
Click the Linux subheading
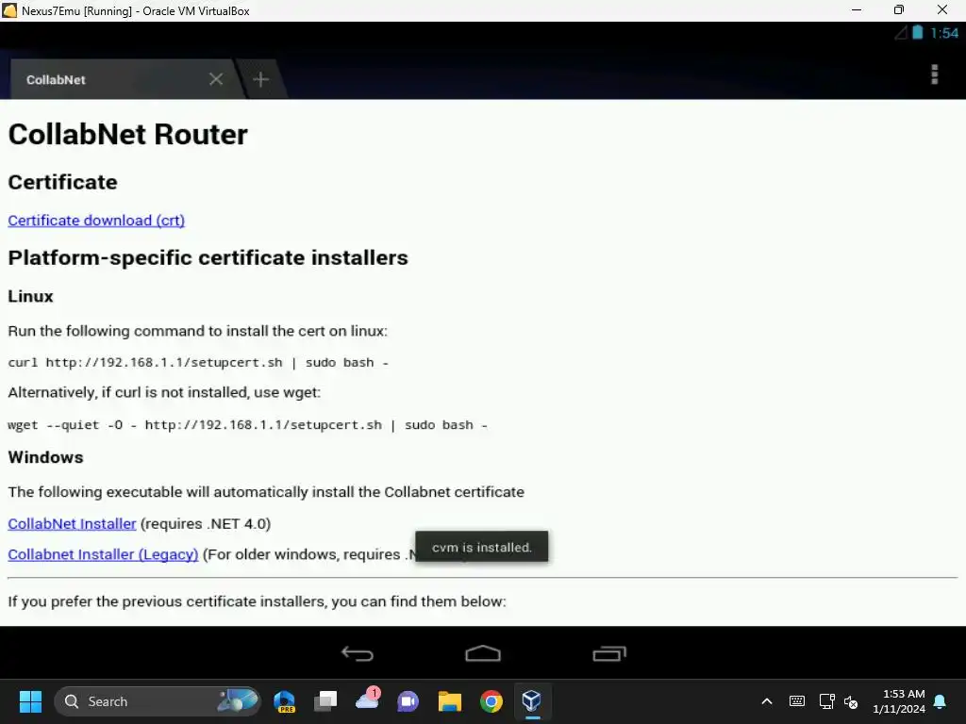[x=31, y=297]
